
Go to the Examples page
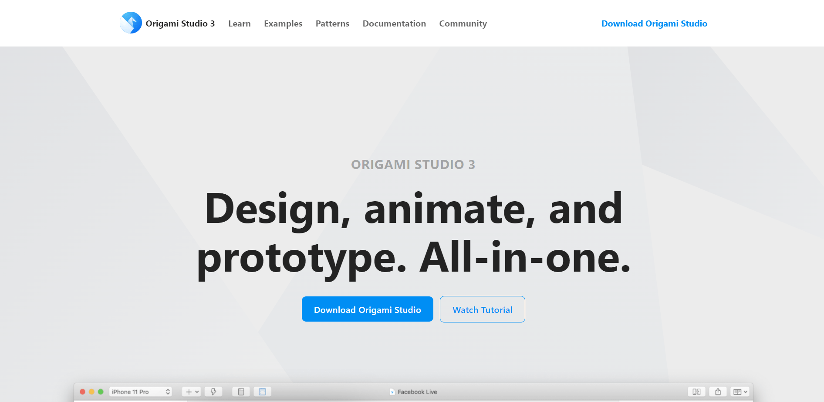pyautogui.click(x=283, y=24)
